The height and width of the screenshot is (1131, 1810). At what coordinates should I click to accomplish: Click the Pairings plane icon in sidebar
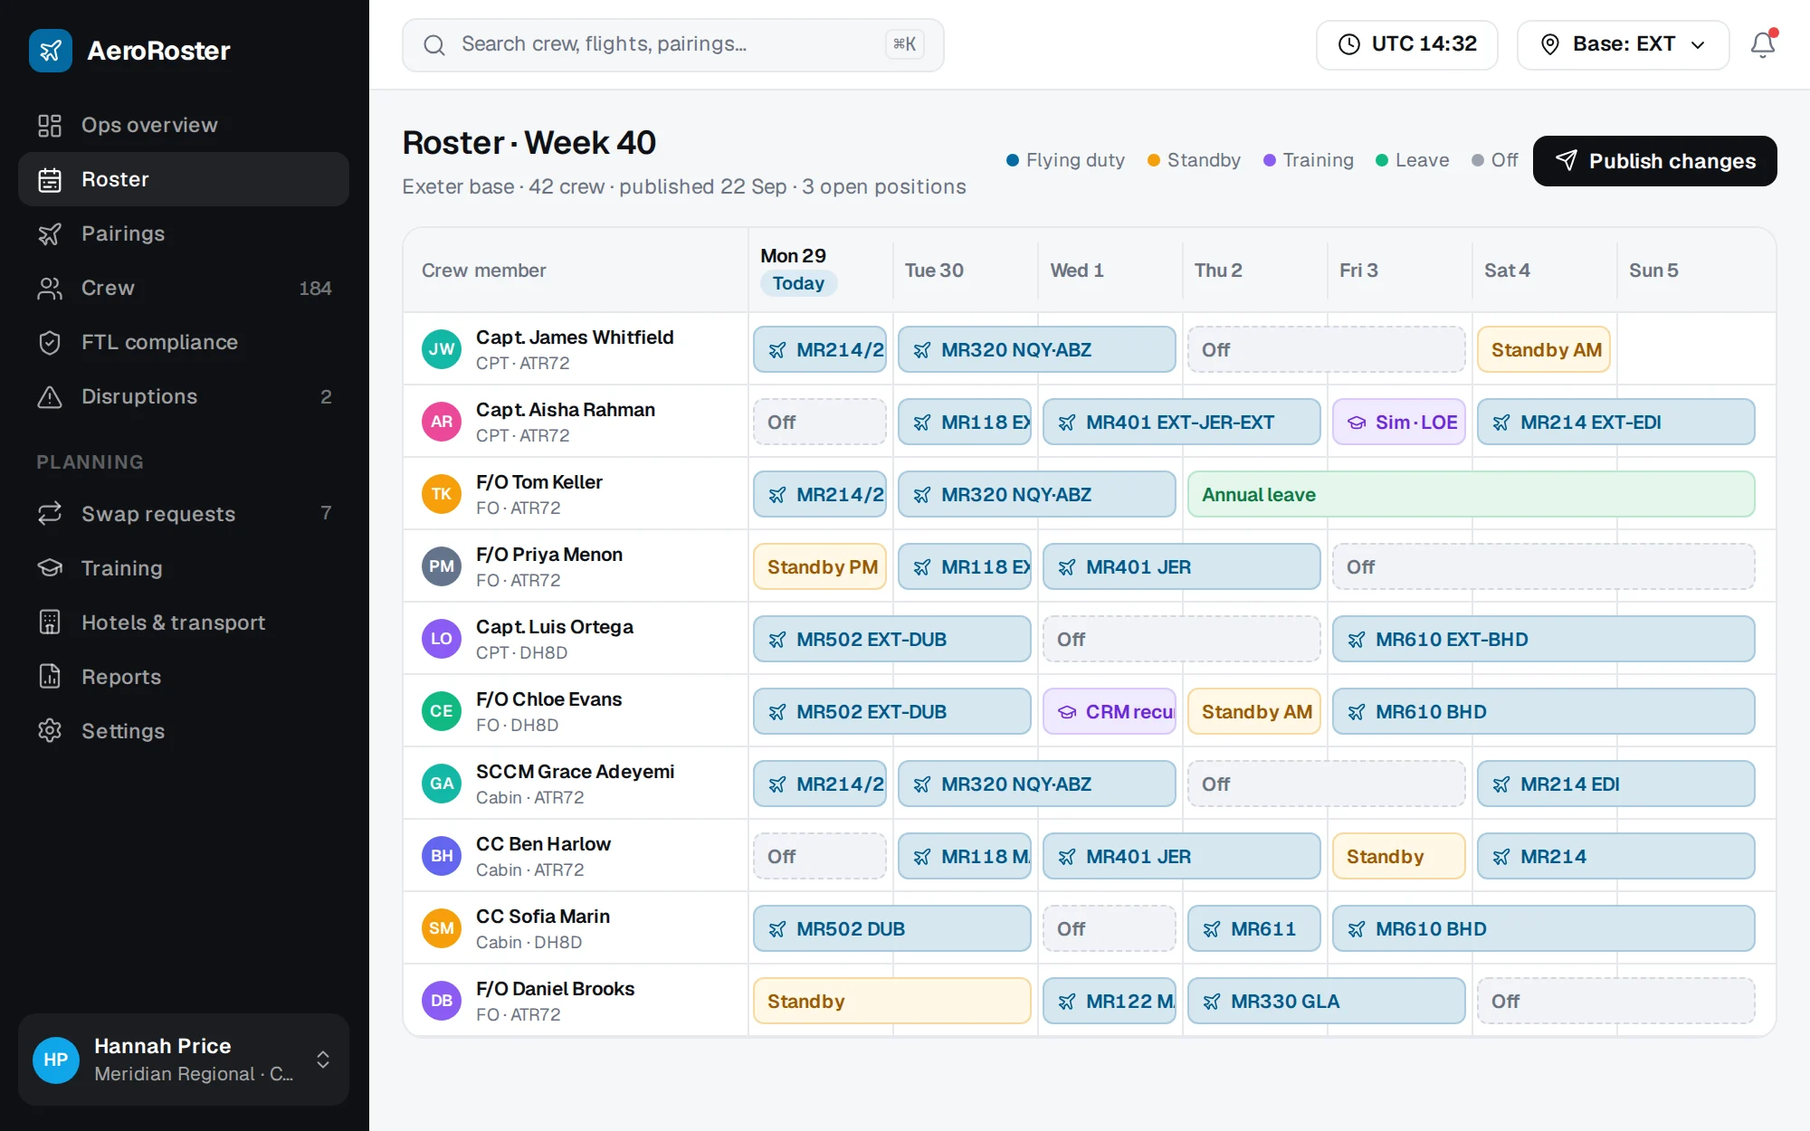(x=50, y=233)
